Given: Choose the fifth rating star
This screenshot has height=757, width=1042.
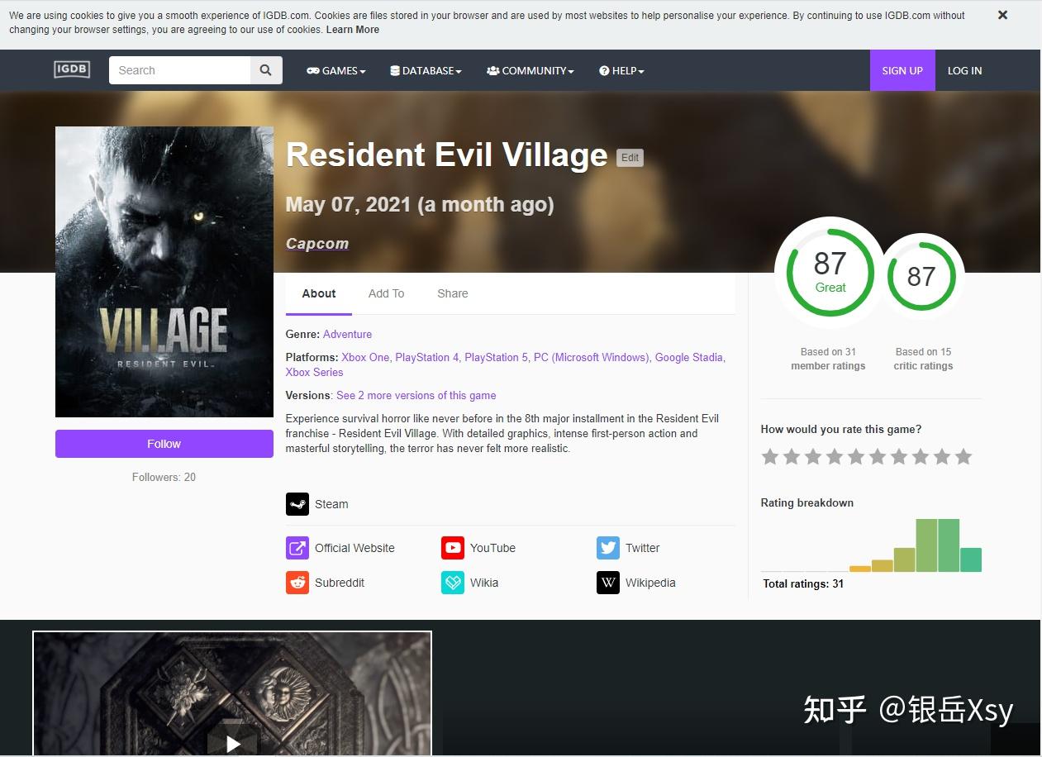Looking at the screenshot, I should (x=856, y=457).
